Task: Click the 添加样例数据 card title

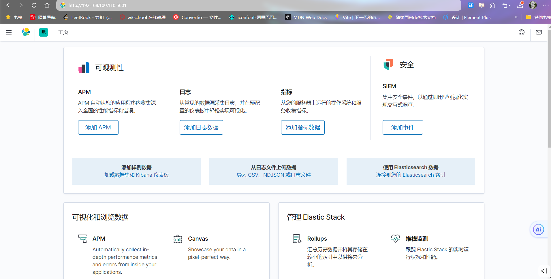Action: (x=136, y=167)
